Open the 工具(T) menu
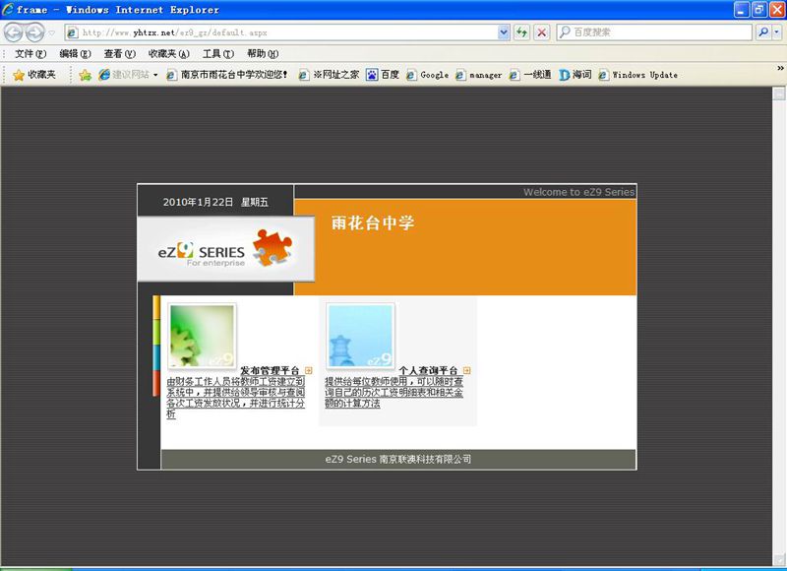 tap(217, 54)
